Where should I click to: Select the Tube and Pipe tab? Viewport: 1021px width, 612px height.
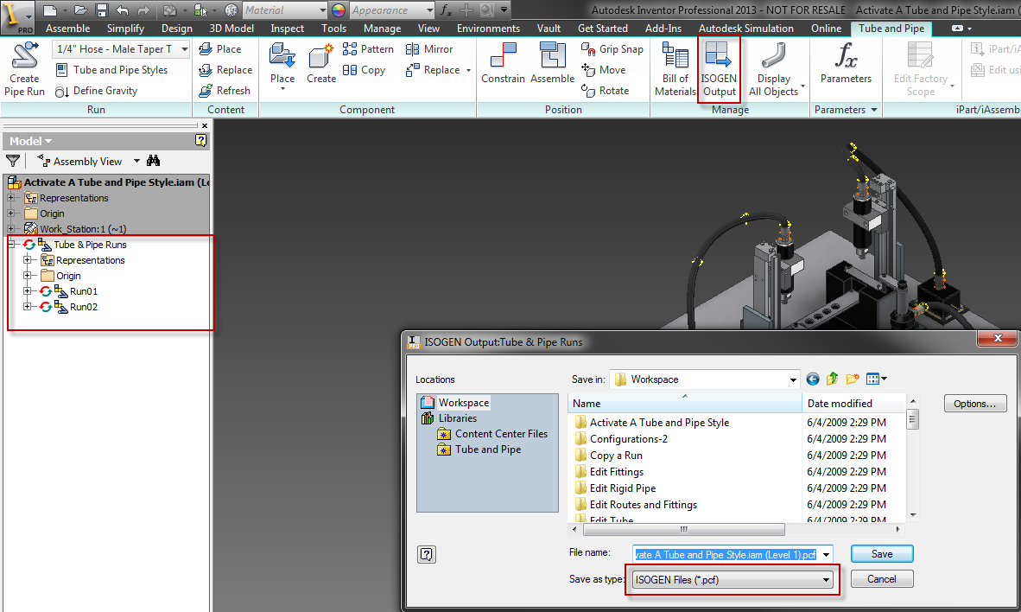pyautogui.click(x=891, y=28)
